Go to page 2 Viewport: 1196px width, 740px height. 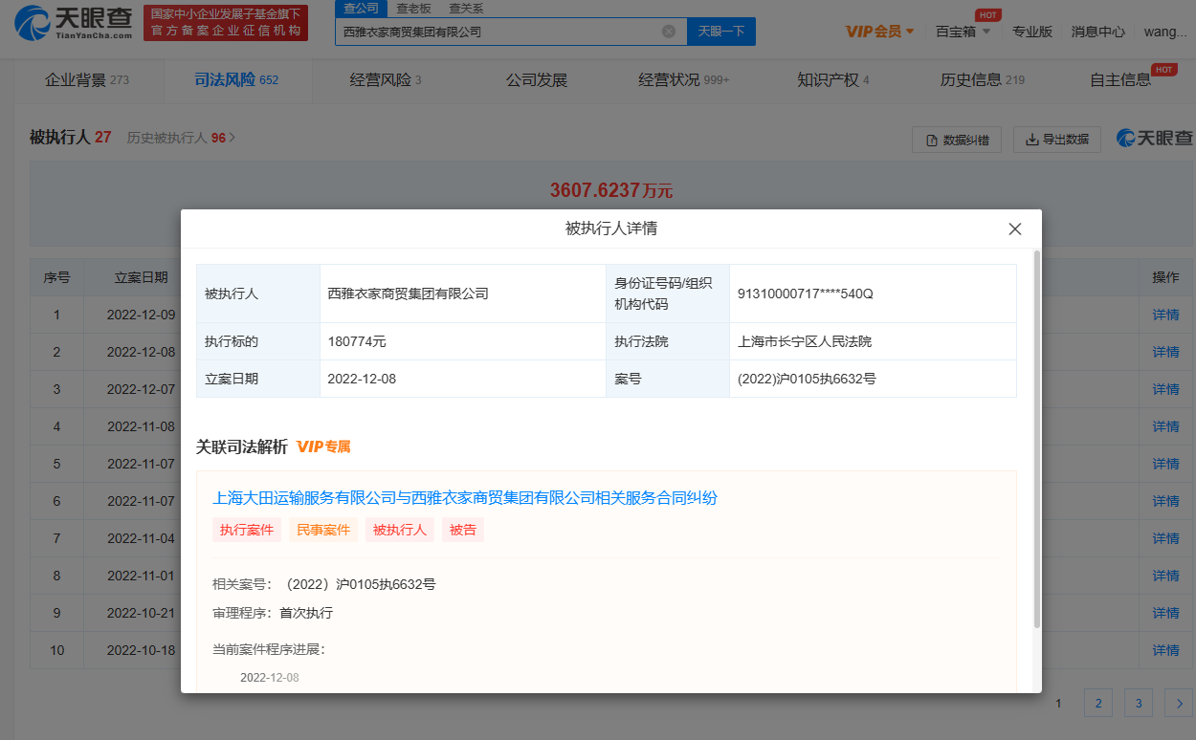pyautogui.click(x=1097, y=704)
